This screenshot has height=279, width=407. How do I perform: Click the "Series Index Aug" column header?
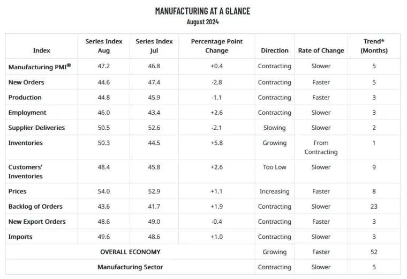tap(104, 46)
